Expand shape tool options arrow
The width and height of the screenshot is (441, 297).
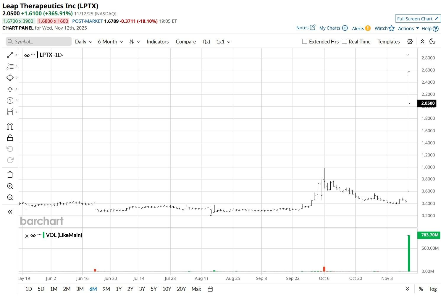(17, 78)
